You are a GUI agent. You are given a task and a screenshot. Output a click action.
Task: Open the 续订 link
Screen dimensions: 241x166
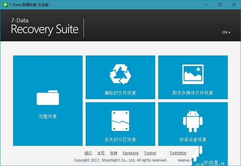(x=88, y=153)
